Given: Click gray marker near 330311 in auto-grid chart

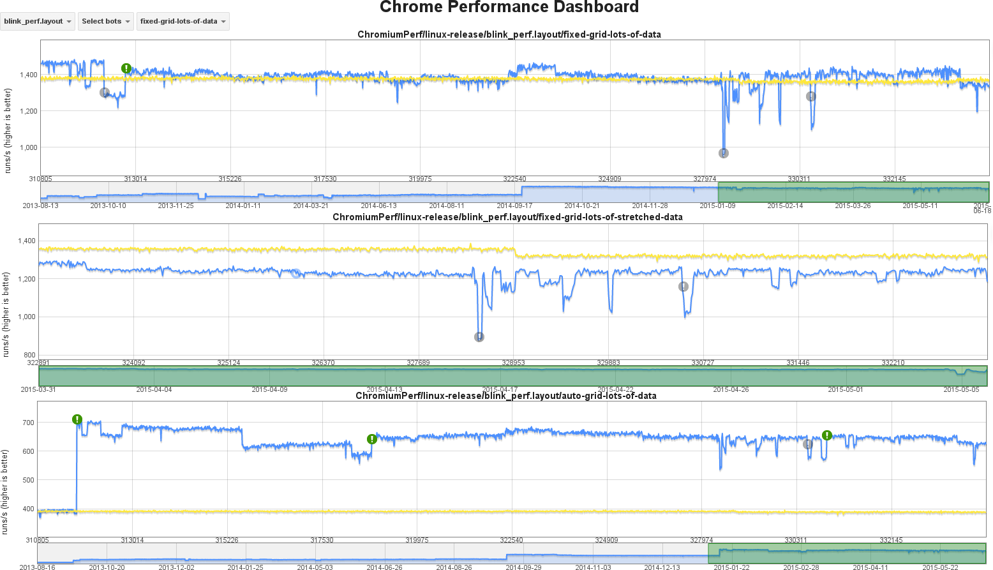Looking at the screenshot, I should (x=808, y=444).
